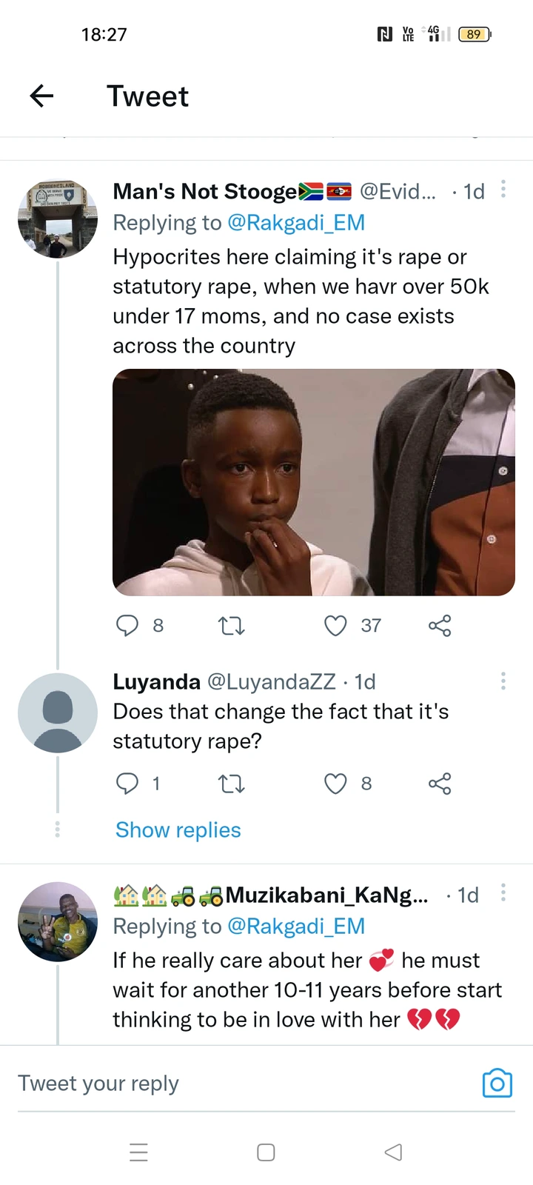Open more options for Luyanda's tweet
This screenshot has width=533, height=1185.
tap(503, 681)
